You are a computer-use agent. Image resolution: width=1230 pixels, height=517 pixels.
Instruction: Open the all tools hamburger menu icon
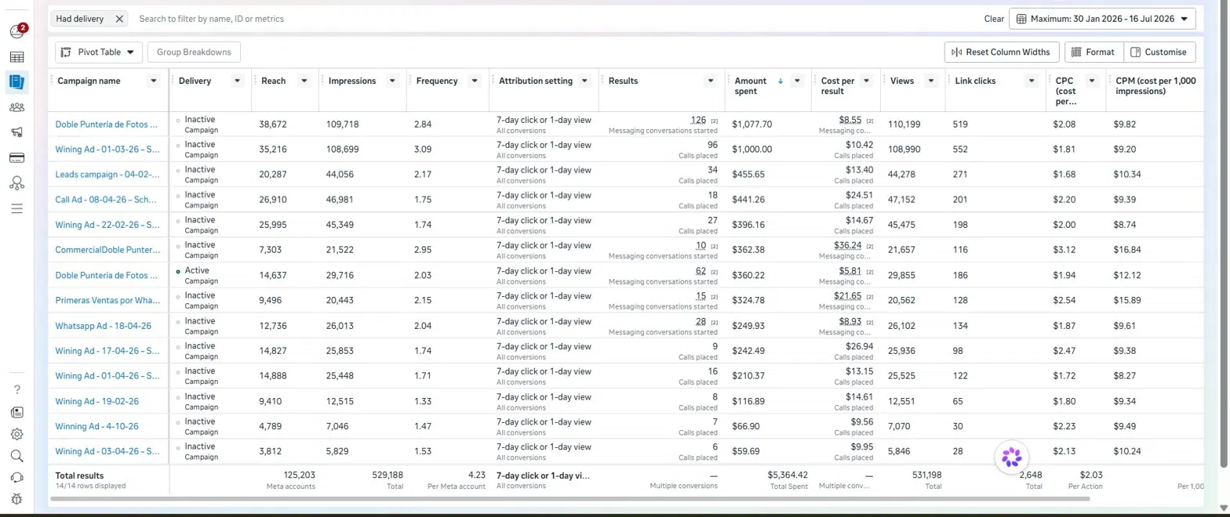pos(16,208)
